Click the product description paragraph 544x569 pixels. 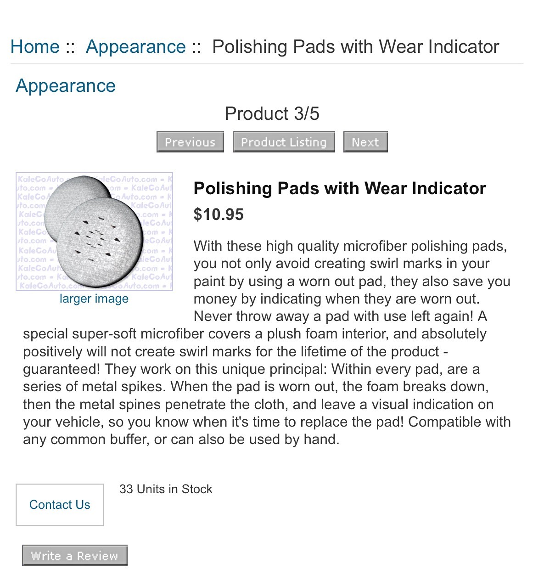pos(266,343)
